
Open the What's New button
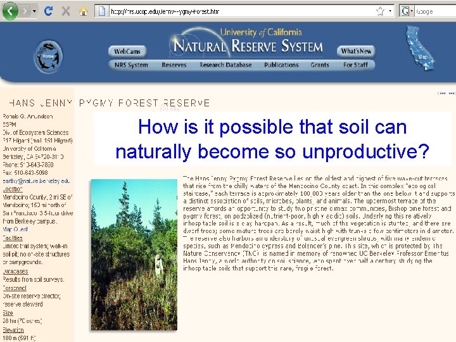point(356,51)
